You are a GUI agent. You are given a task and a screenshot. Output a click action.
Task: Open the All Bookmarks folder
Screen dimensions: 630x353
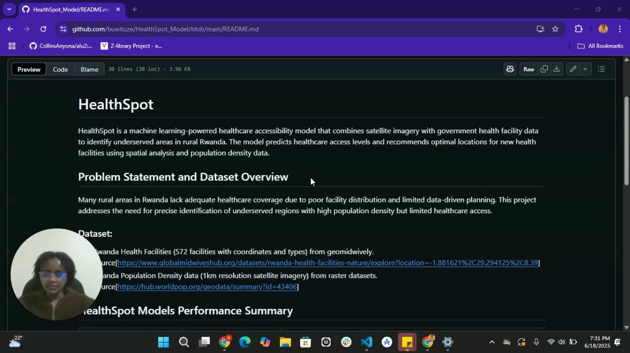600,46
